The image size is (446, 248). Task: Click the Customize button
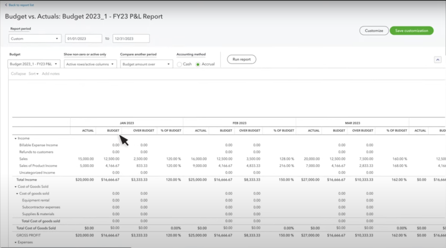click(374, 31)
